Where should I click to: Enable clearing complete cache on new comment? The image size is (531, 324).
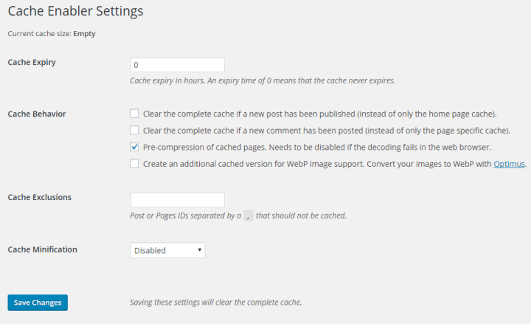(134, 130)
